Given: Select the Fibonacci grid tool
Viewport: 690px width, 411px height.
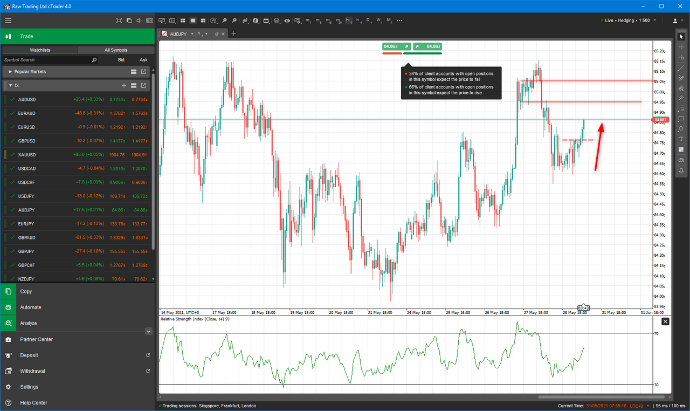Looking at the screenshot, I should pyautogui.click(x=681, y=108).
